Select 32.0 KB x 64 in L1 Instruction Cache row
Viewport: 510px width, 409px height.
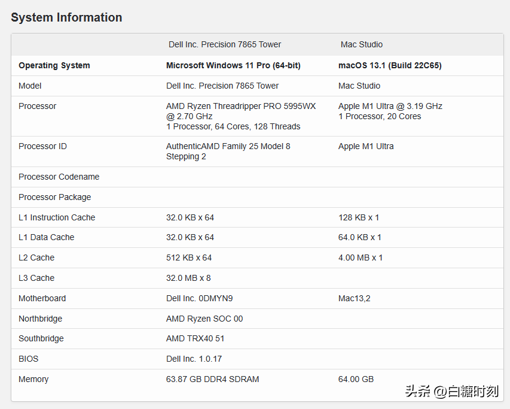click(190, 217)
